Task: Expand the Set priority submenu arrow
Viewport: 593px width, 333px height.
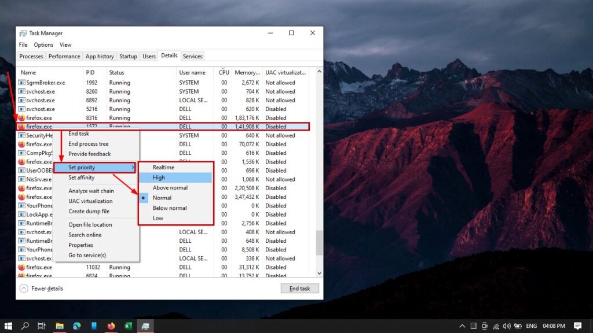Action: coord(133,167)
